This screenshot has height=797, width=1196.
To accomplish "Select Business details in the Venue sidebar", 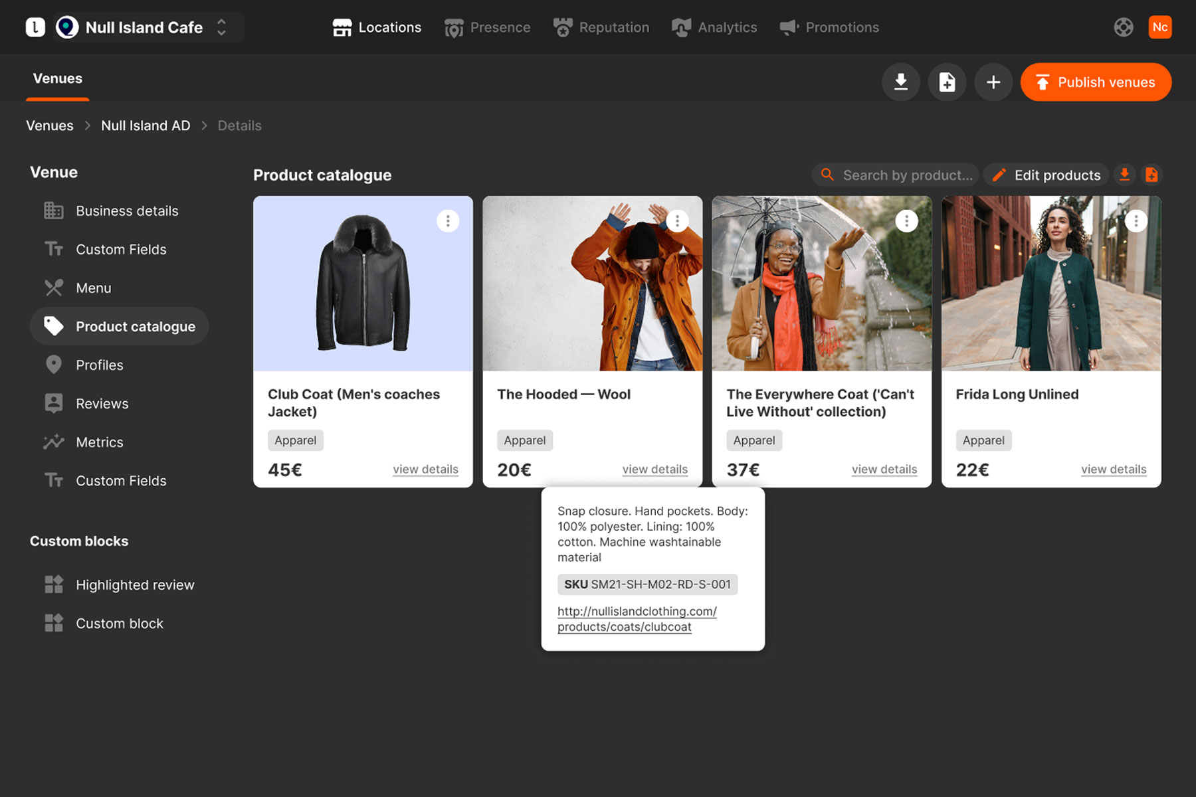I will pyautogui.click(x=126, y=211).
